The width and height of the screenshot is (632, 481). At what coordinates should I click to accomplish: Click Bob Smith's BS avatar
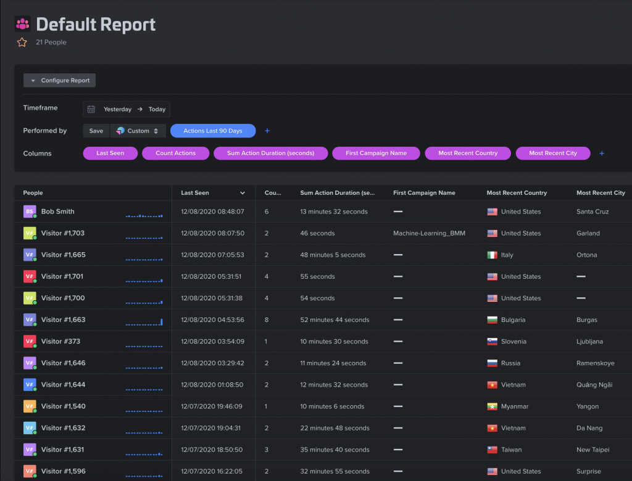pyautogui.click(x=30, y=212)
